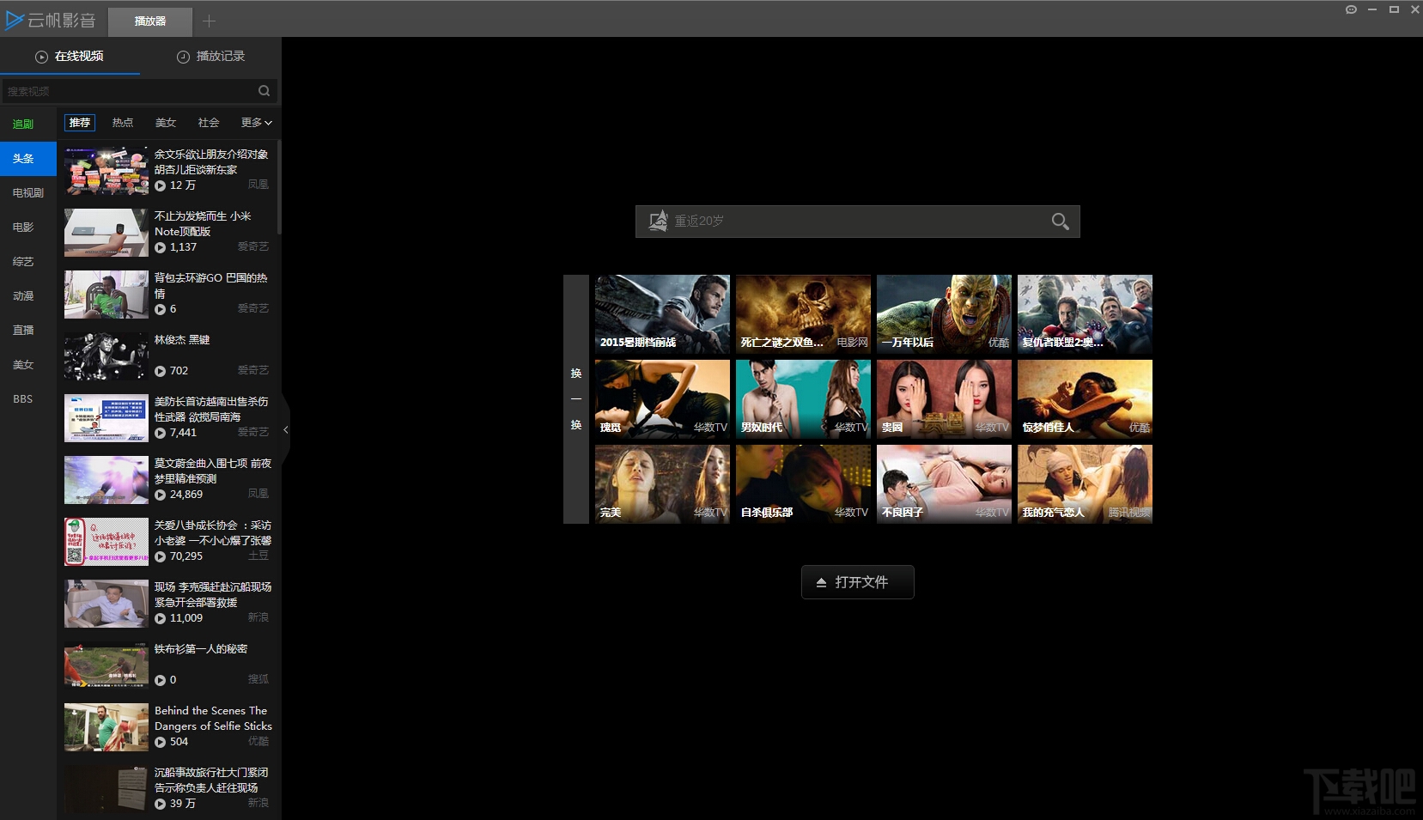Open the 瑰觅 movie thumbnail
Screen dimensions: 1423x820
[x=662, y=399]
